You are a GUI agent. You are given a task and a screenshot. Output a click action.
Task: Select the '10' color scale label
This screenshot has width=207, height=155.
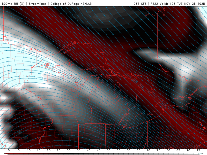[x=29, y=150]
